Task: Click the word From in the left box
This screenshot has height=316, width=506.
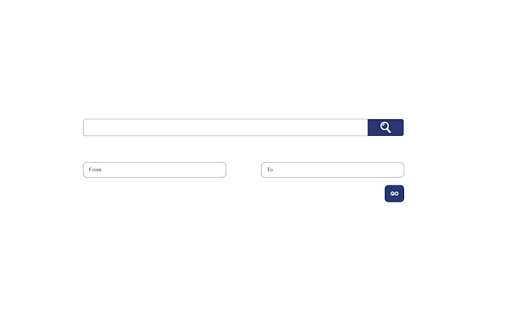Action: click(95, 170)
